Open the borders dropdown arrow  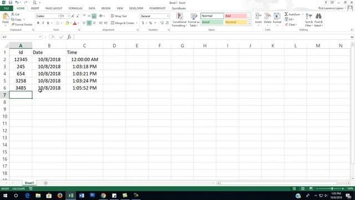tap(62, 23)
